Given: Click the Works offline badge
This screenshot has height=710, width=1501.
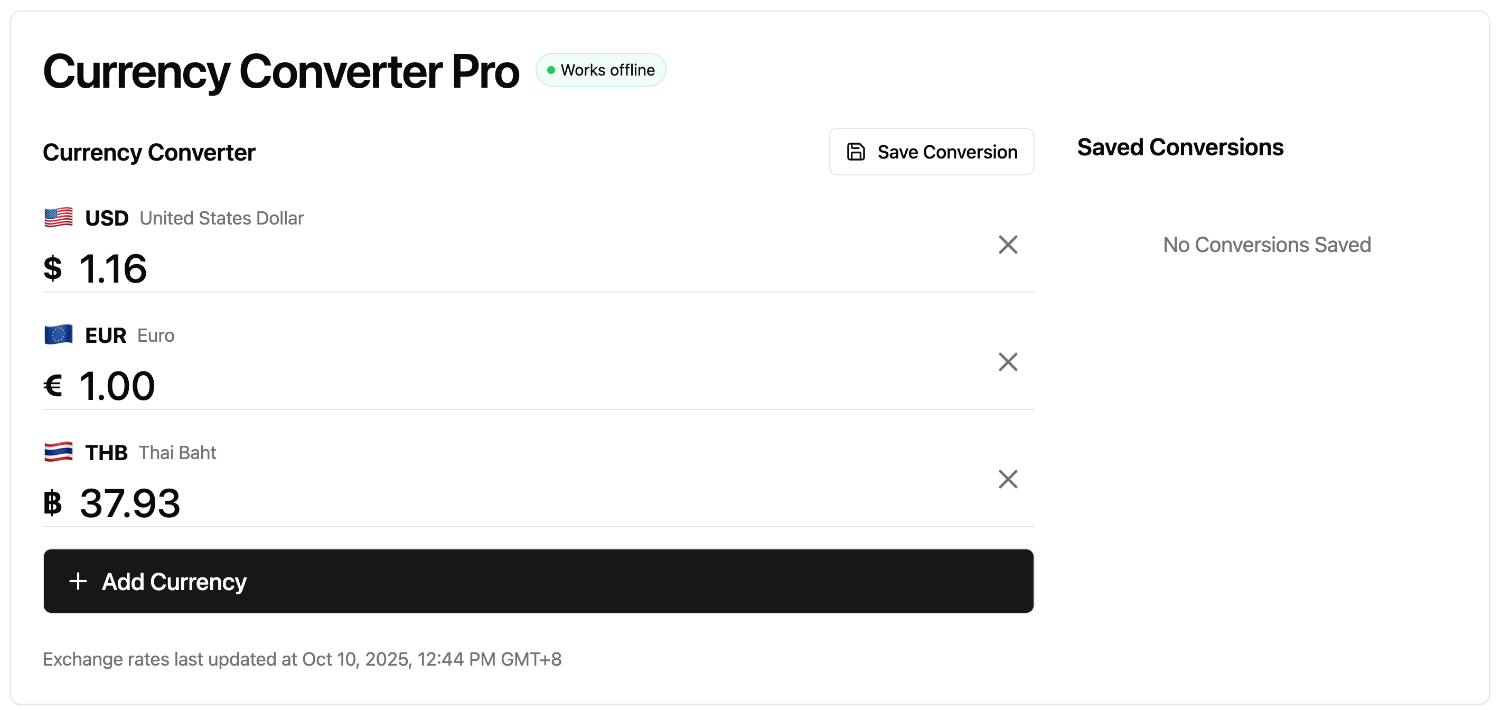Looking at the screenshot, I should (601, 70).
